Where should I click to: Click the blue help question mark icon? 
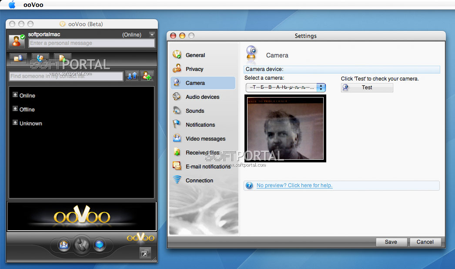coord(249,185)
